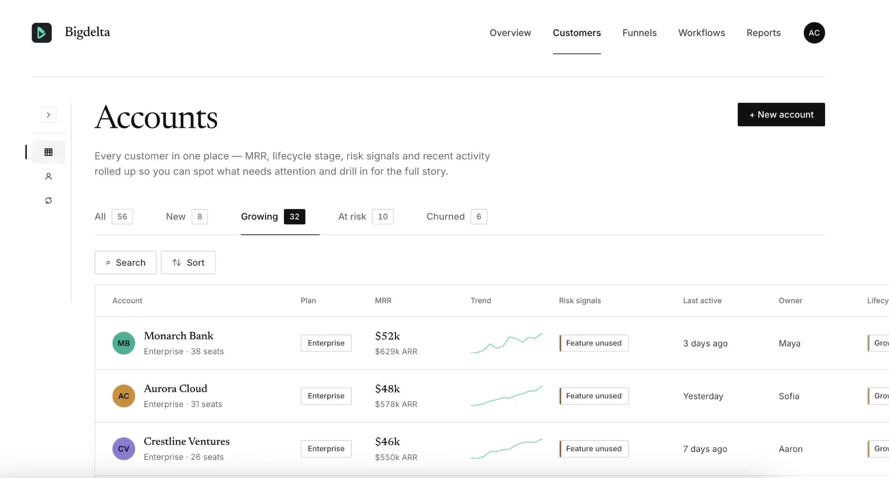889x478 pixels.
Task: Click the '3 days ago' last active cell
Action: pos(705,343)
